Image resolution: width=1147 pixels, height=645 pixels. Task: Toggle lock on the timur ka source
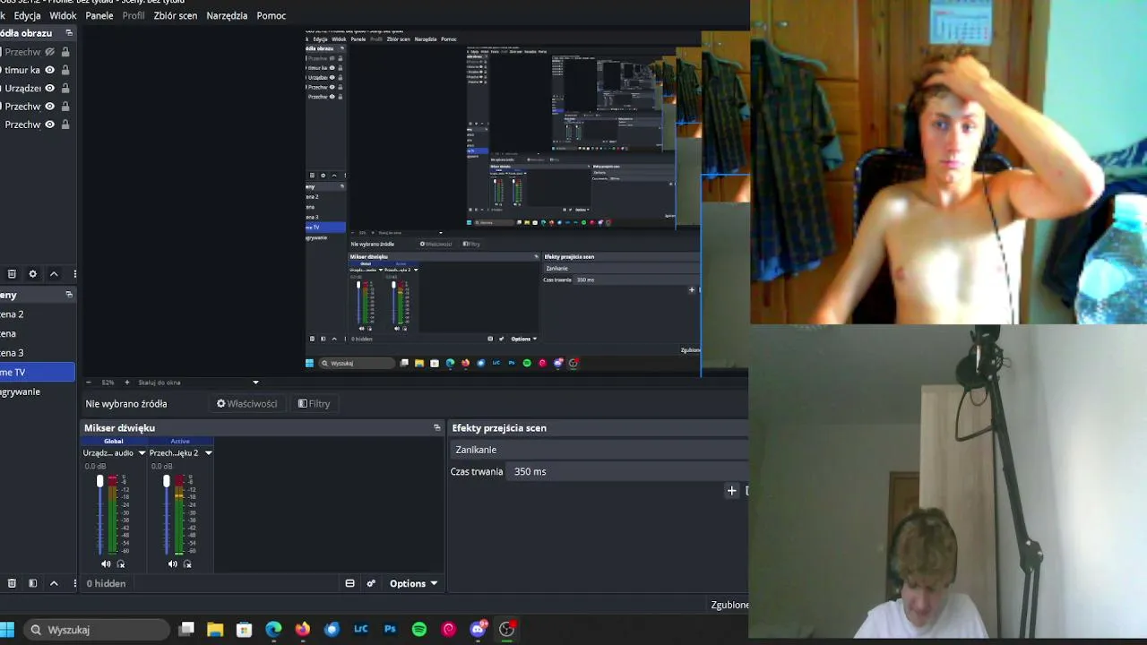click(x=65, y=70)
